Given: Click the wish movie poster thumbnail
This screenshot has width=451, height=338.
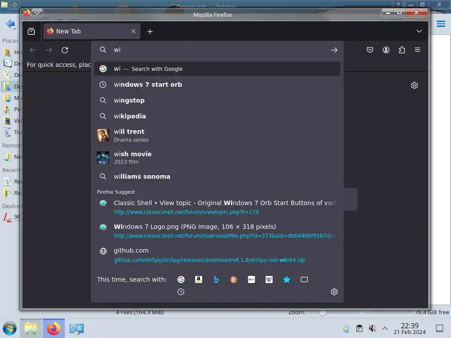Looking at the screenshot, I should click(x=103, y=158).
